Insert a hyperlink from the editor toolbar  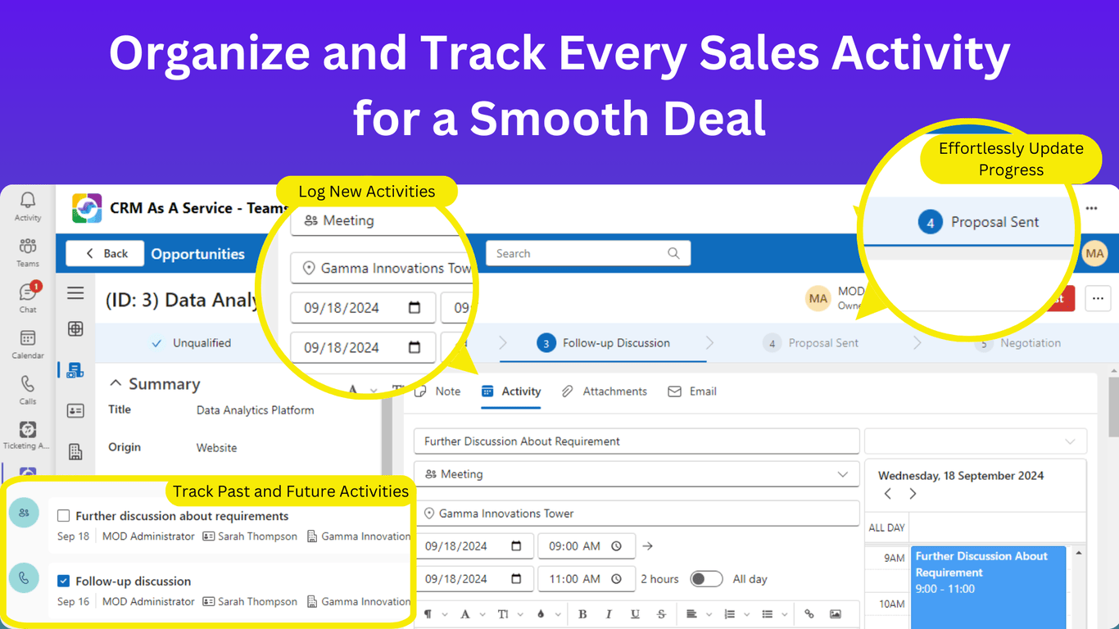point(809,614)
